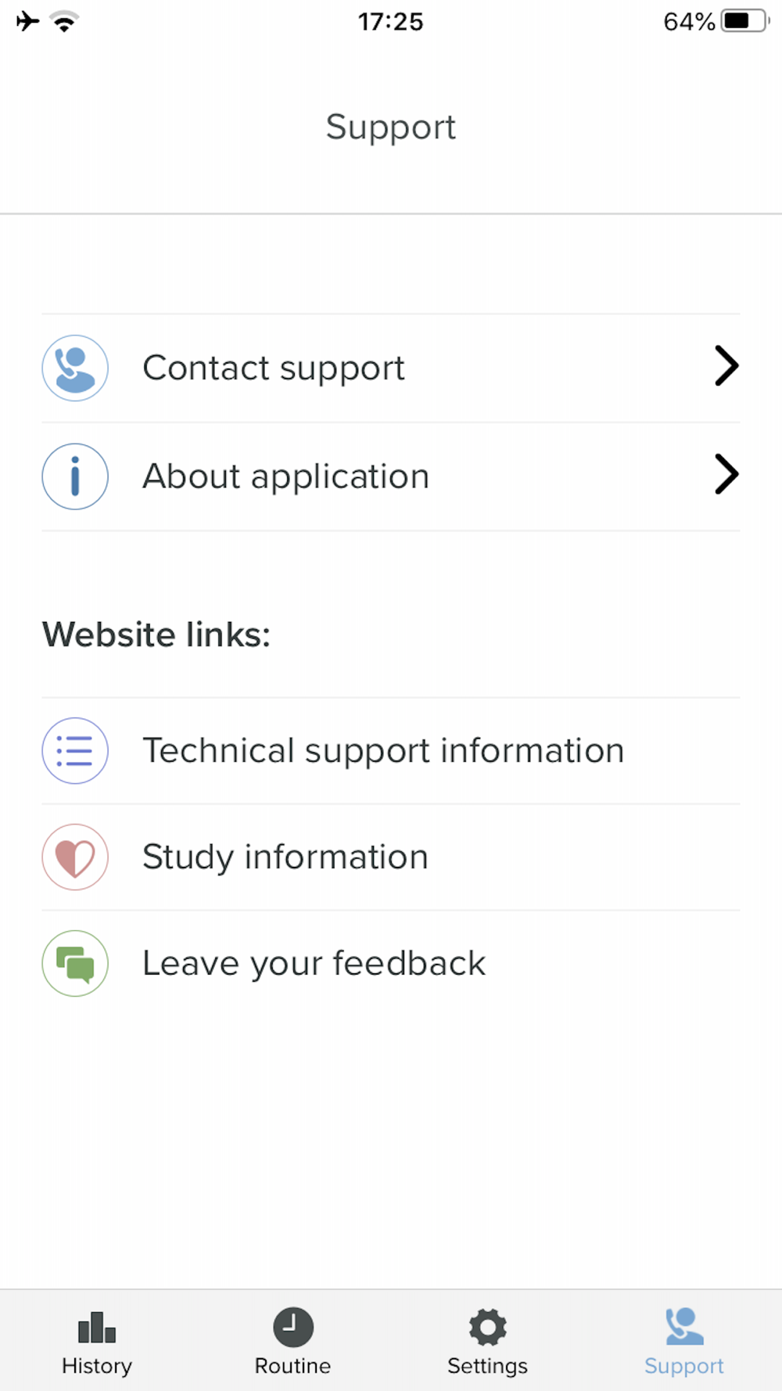This screenshot has width=782, height=1391.
Task: Tap the Technical support list icon
Action: point(75,751)
